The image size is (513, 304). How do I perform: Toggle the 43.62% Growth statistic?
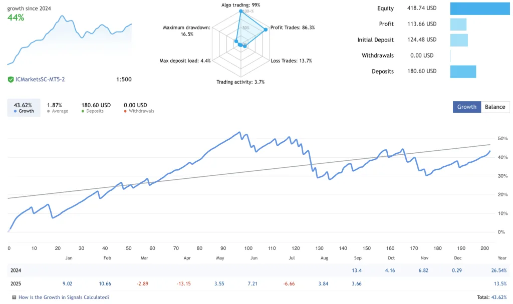24,107
